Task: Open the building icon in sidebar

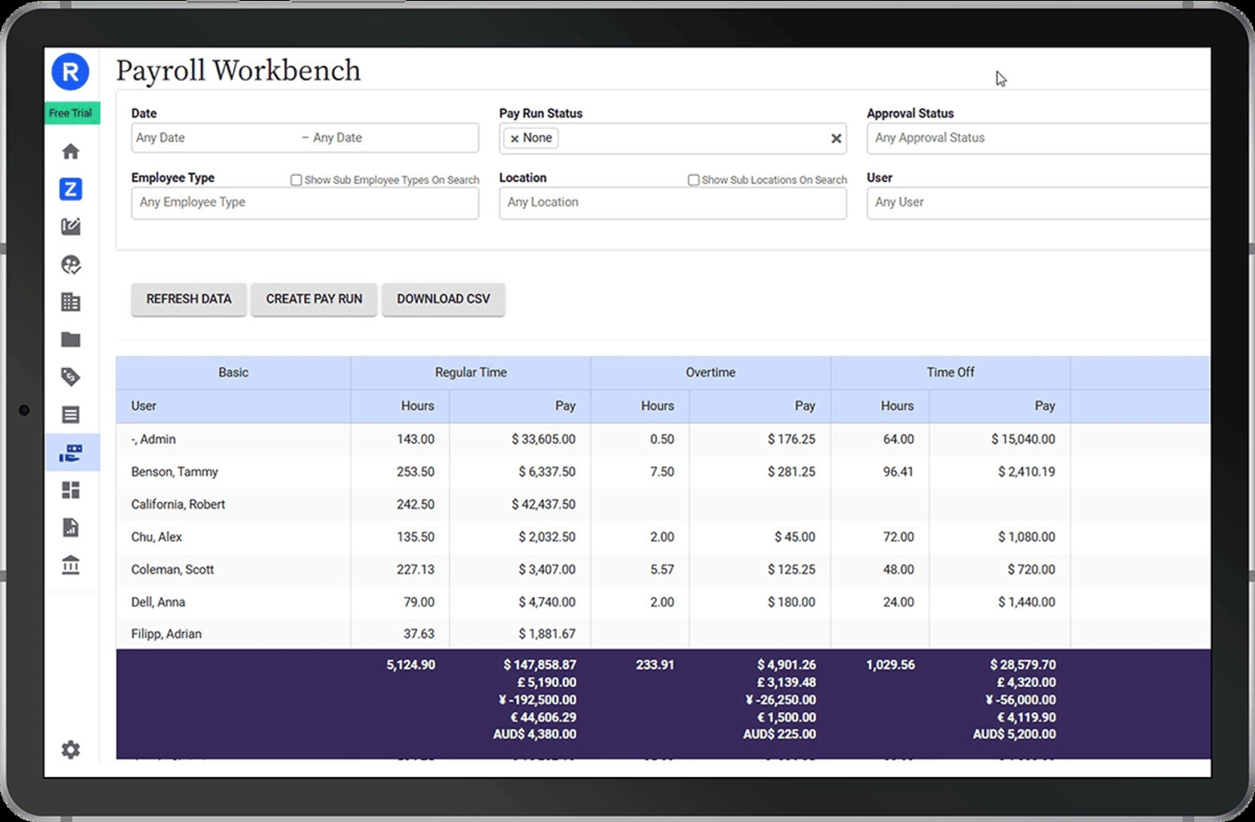Action: click(71, 302)
